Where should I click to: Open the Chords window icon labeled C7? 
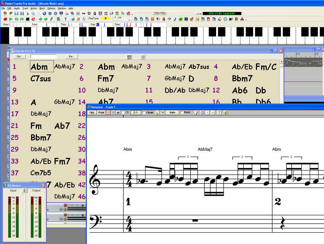(147, 19)
